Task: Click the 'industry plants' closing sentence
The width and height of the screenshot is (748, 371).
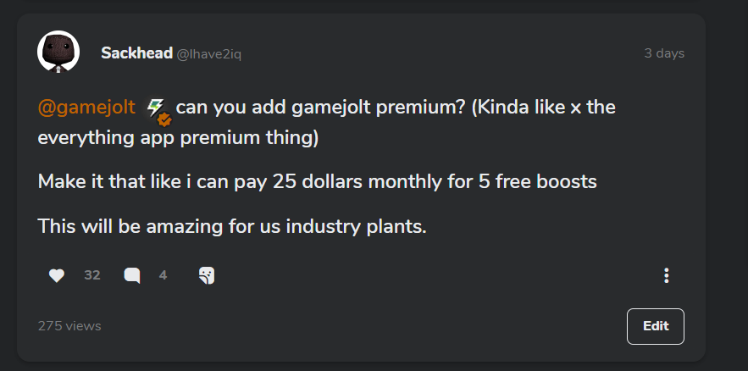Action: coord(232,226)
